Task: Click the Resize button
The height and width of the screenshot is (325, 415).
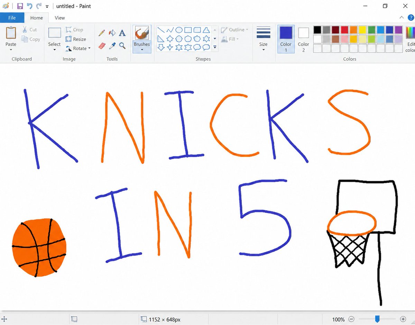Action: tap(76, 39)
